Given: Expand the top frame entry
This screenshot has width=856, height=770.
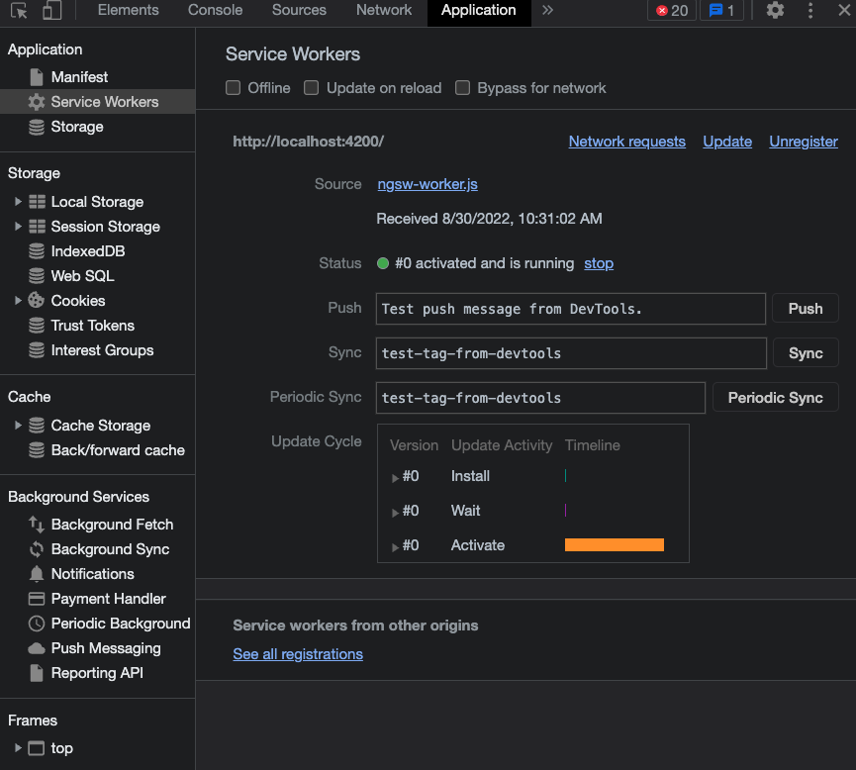Looking at the screenshot, I should [x=16, y=747].
